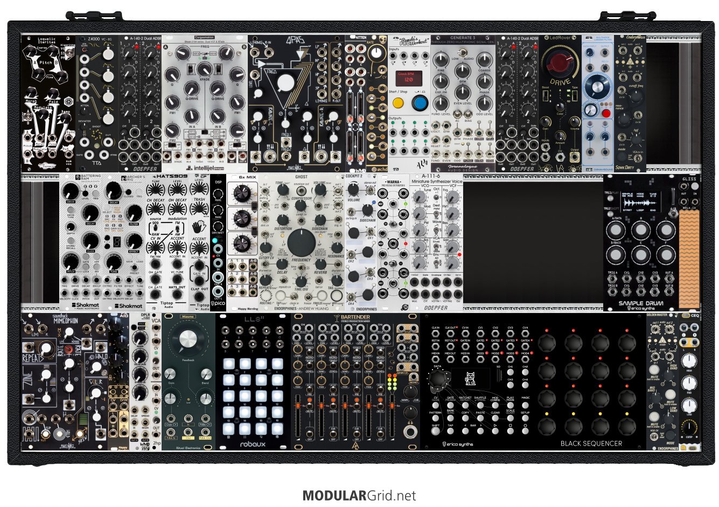Toggle the Boost switch on LedRover

point(546,95)
